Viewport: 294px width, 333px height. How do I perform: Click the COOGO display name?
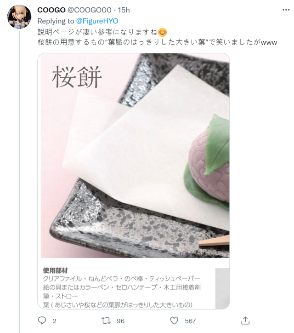(x=51, y=10)
